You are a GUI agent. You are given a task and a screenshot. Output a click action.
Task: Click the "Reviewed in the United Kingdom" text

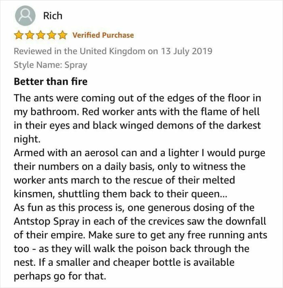tap(79, 51)
